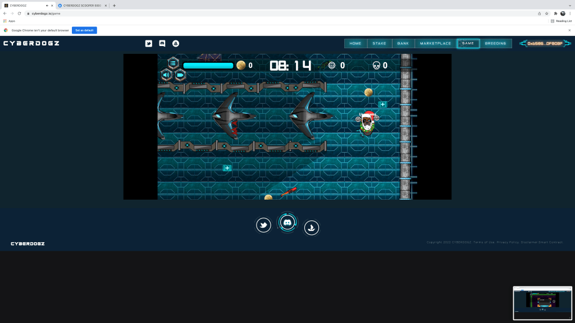Viewport: 575px width, 323px height.
Task: Select the BREEDING nav tab
Action: pyautogui.click(x=495, y=43)
